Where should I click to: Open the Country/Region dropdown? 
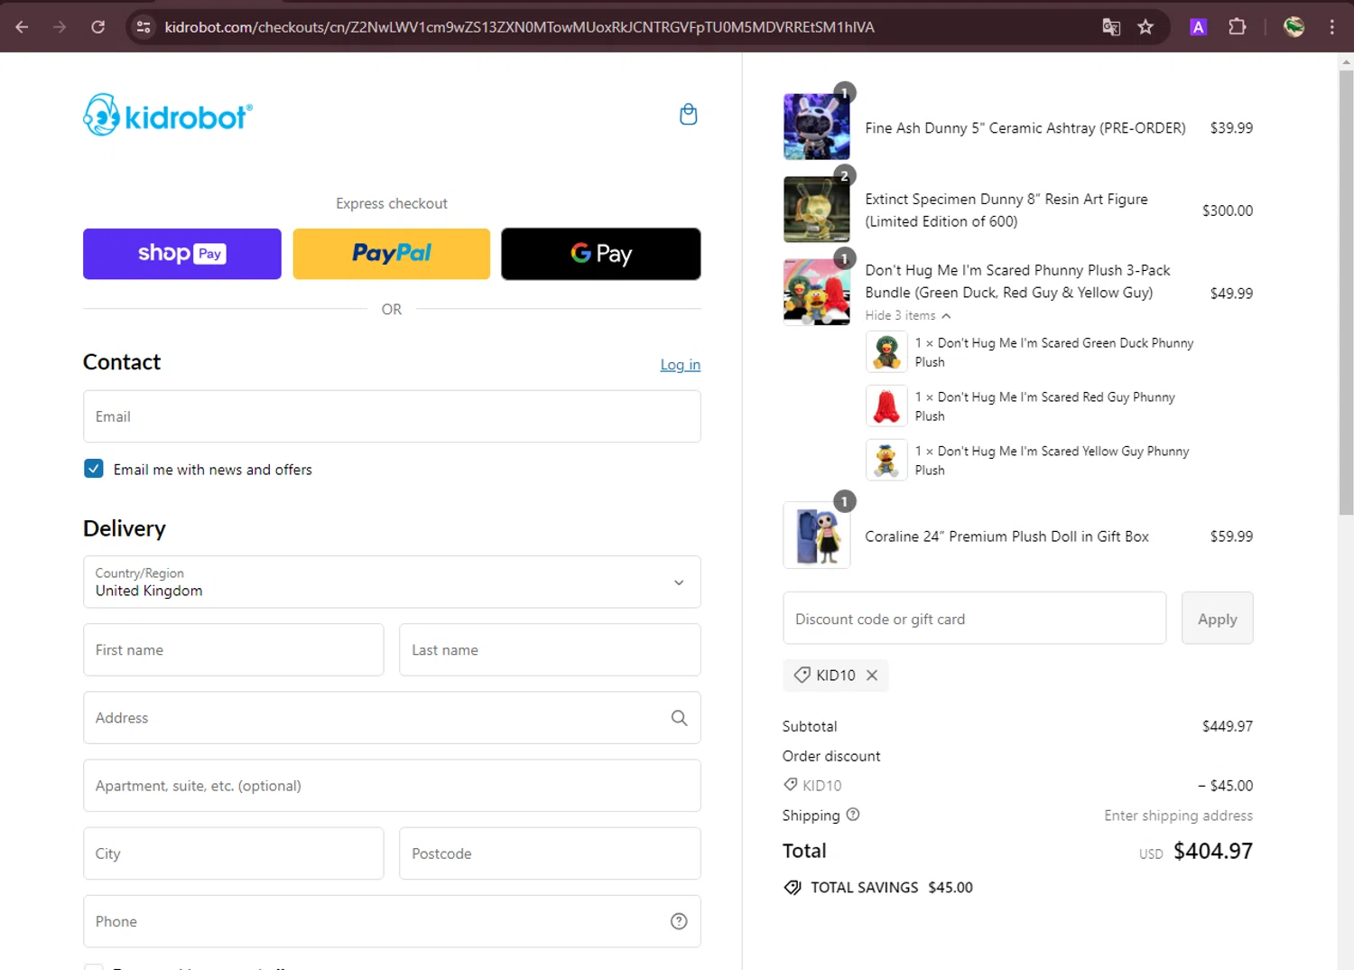point(392,583)
